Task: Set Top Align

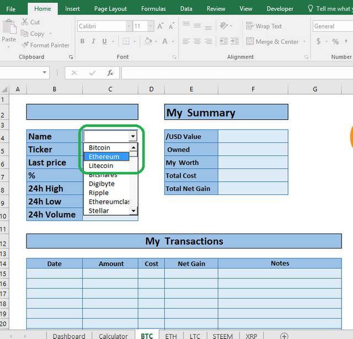Action: (x=186, y=24)
